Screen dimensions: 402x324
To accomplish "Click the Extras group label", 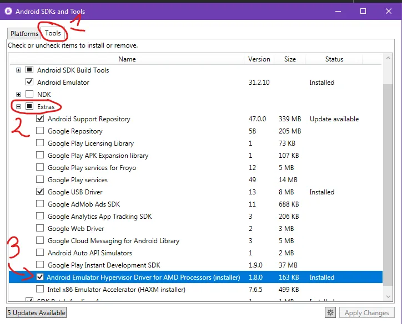I will (46, 107).
